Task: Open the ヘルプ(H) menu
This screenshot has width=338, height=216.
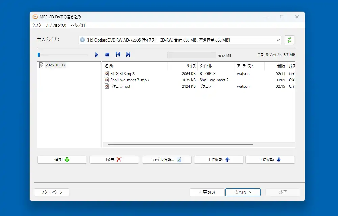Action: click(x=78, y=25)
